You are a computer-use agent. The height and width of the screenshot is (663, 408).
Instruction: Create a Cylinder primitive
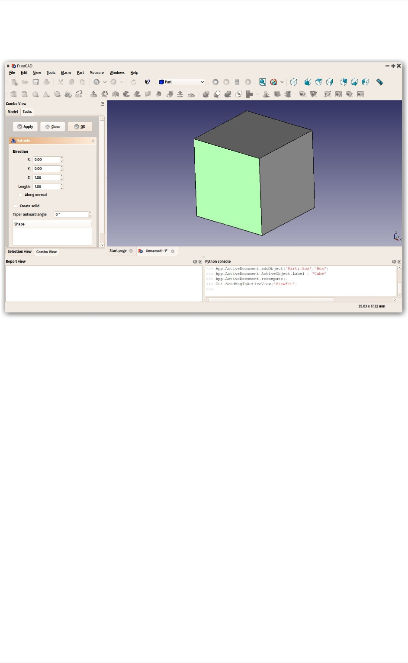click(x=25, y=94)
